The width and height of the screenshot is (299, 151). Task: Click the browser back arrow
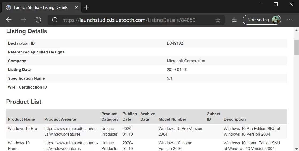coord(9,20)
